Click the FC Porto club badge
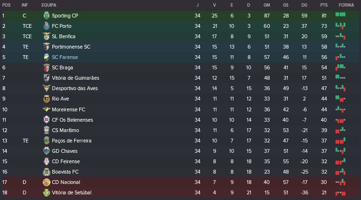The height and width of the screenshot is (200, 361). [46, 26]
